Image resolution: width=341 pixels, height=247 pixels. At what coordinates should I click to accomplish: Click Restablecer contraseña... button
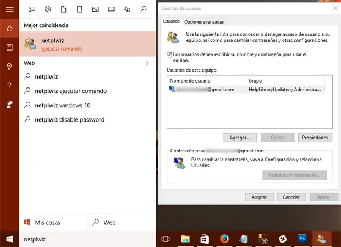[x=294, y=175]
